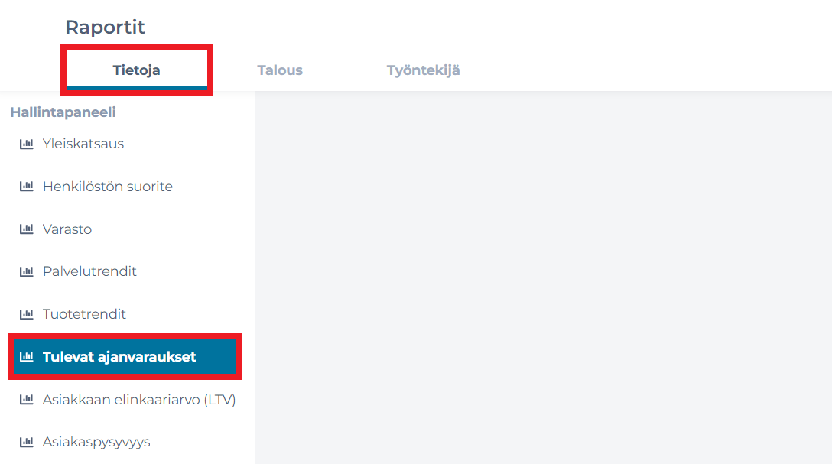Click the chart icon in Tulevat ajanvaraukset row
Viewport: 832px width, 464px height.
click(27, 356)
